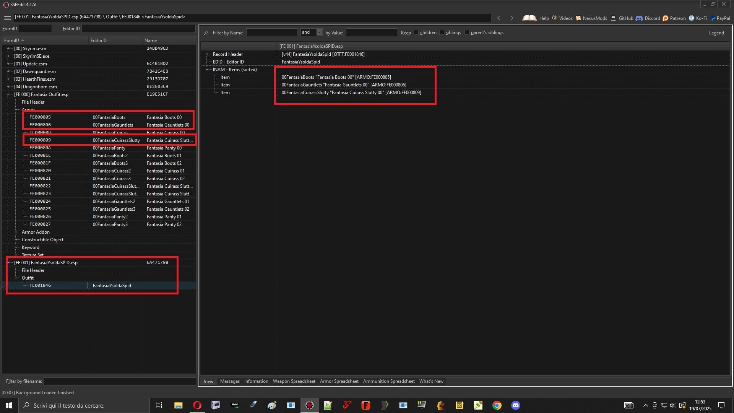Navigate forward with the right arrow
The width and height of the screenshot is (734, 413).
coord(512,18)
